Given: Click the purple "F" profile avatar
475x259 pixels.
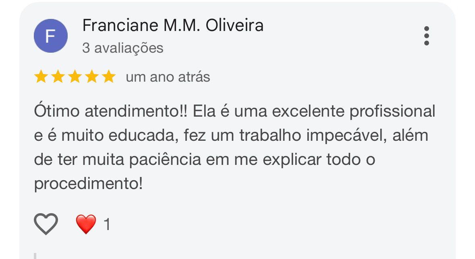Looking at the screenshot, I should pos(50,36).
